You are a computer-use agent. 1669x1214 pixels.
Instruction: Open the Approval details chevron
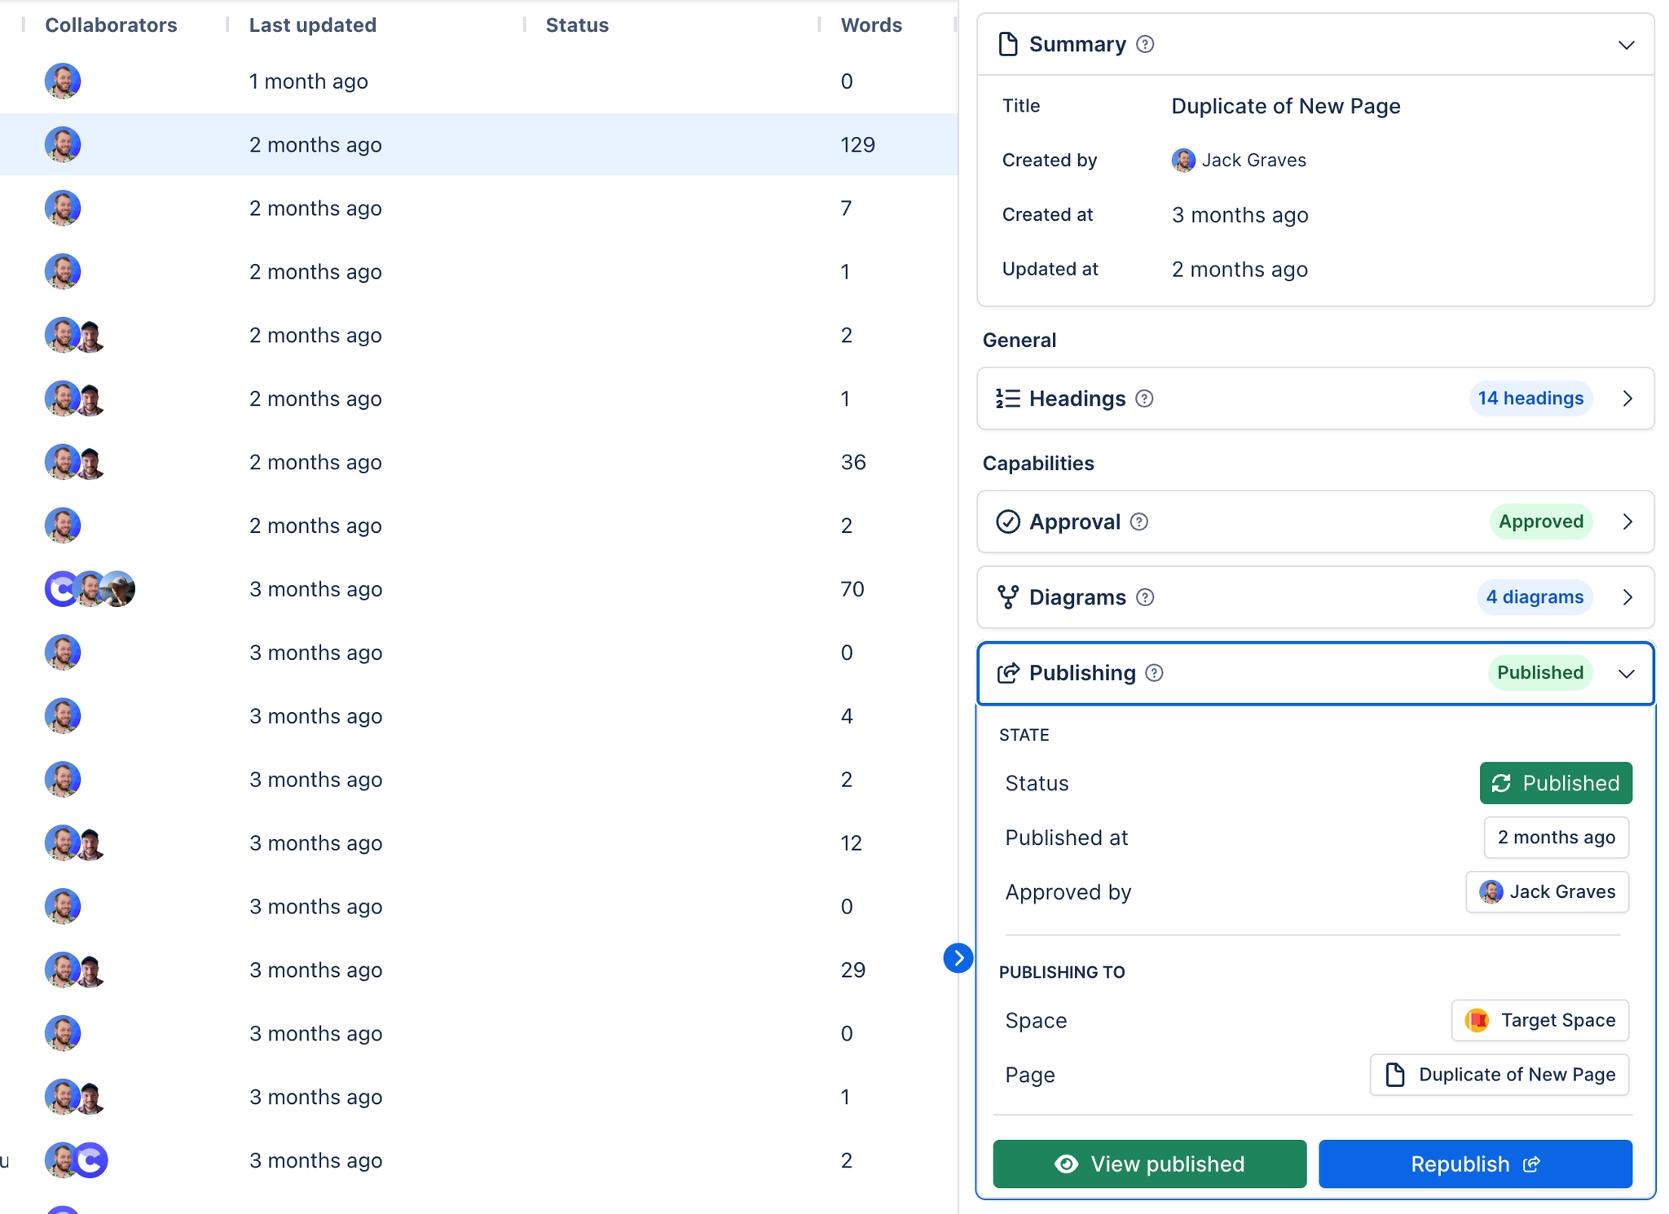tap(1628, 521)
